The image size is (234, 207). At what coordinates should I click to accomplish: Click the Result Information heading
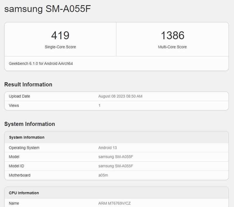[28, 85]
